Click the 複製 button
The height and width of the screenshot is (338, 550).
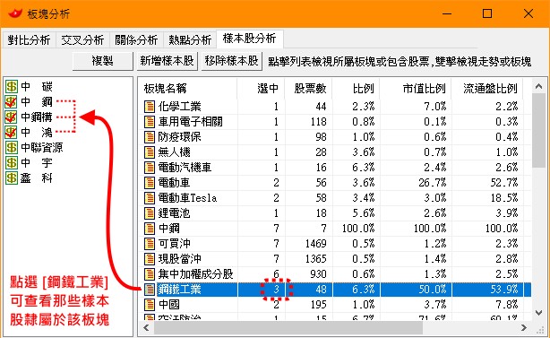[x=102, y=61]
